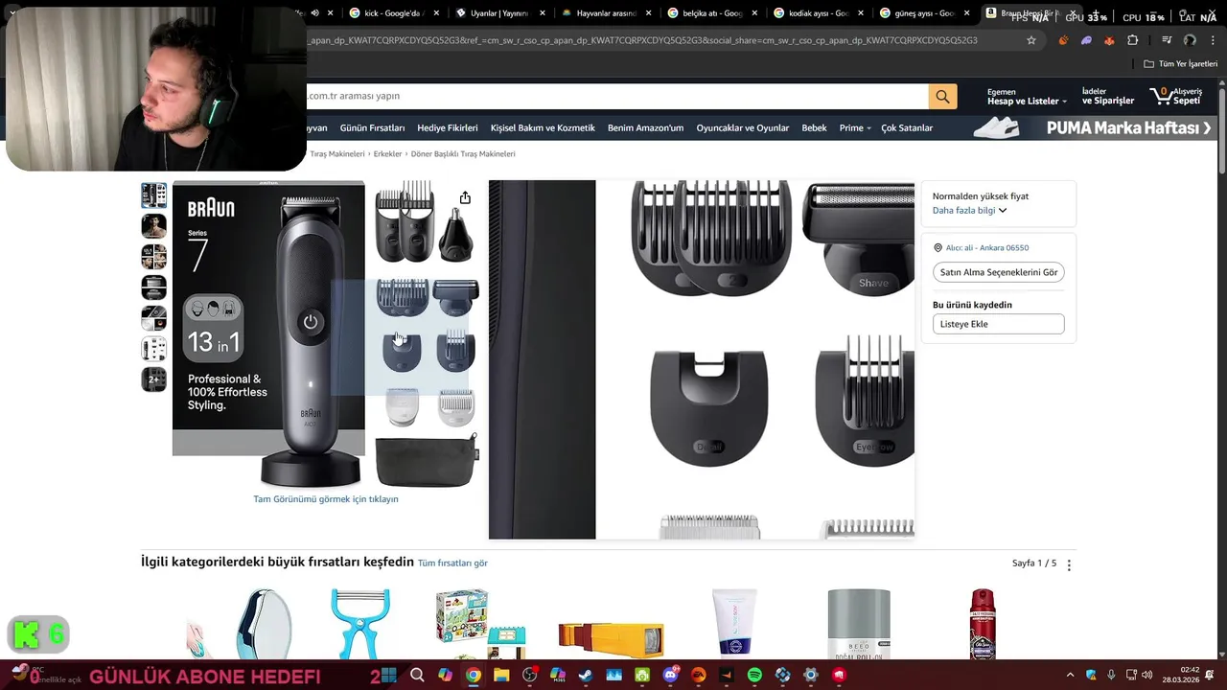Click the three-dot menu beside Sayfa 1 / 5

pos(1069,564)
